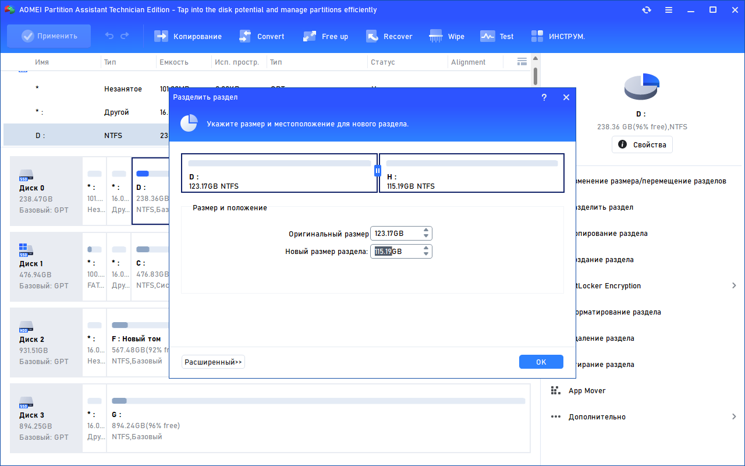Select Удаление раздела in side panel

point(605,338)
